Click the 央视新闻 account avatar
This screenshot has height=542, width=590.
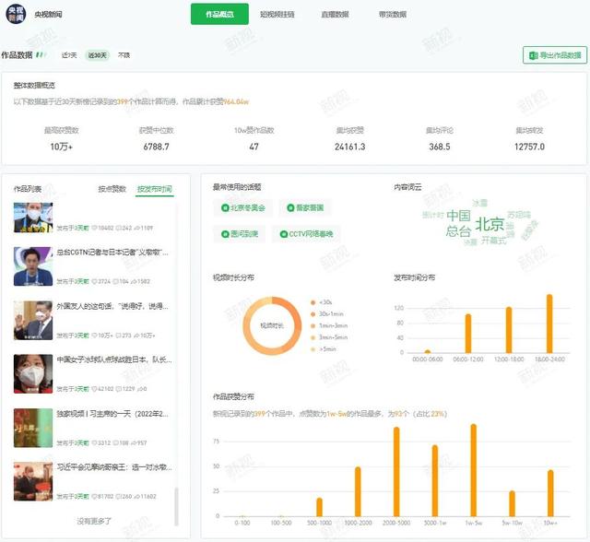coord(16,16)
